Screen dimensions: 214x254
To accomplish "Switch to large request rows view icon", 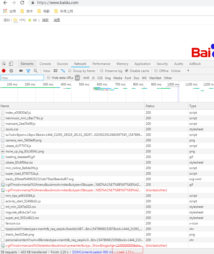I will 56,71.
